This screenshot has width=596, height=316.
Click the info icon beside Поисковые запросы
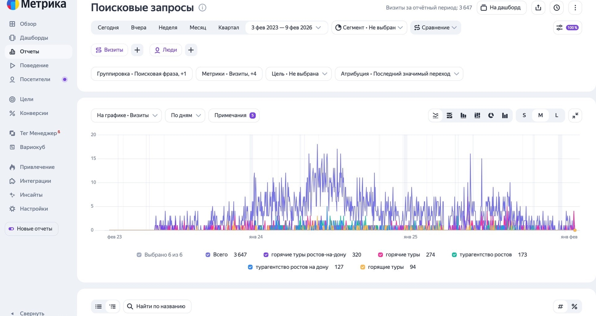(203, 8)
